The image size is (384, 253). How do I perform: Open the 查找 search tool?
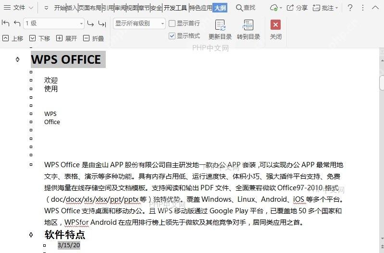point(246,8)
